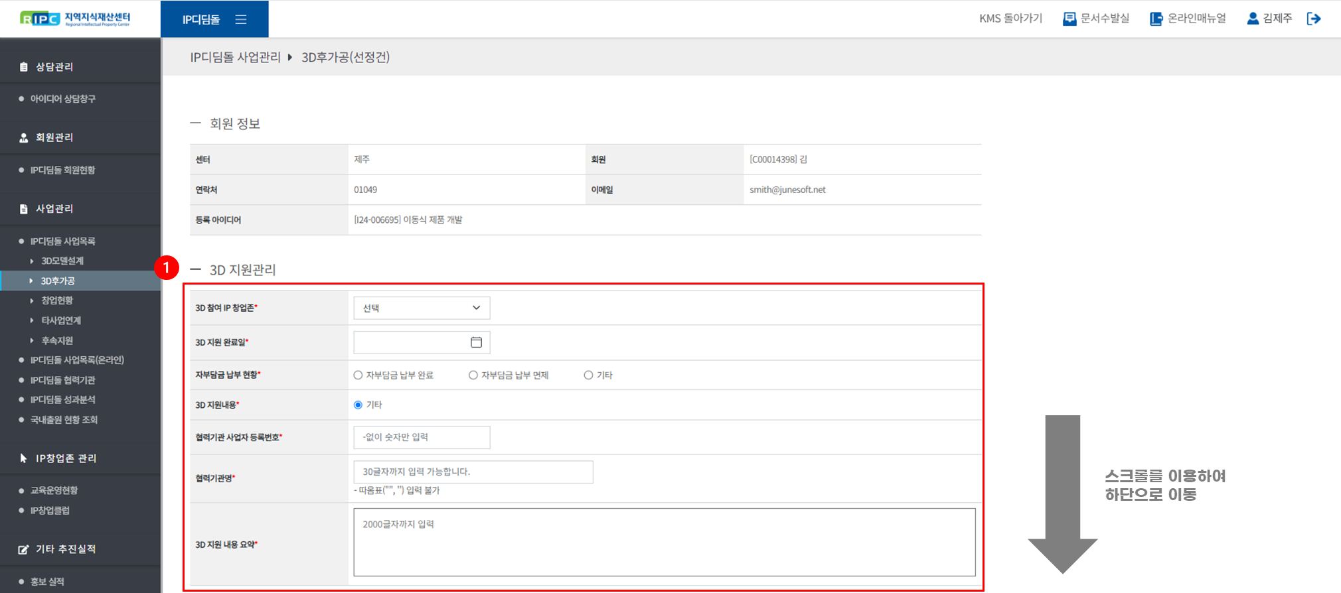The height and width of the screenshot is (593, 1341).
Task: Click IP디딤돌 사업관리 breadcrumb
Action: (x=235, y=58)
